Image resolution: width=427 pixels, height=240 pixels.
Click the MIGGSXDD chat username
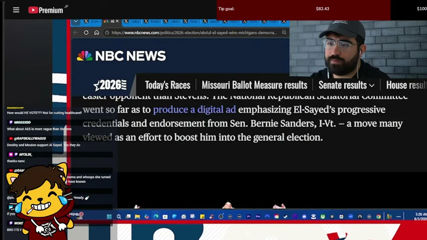(x=22, y=123)
